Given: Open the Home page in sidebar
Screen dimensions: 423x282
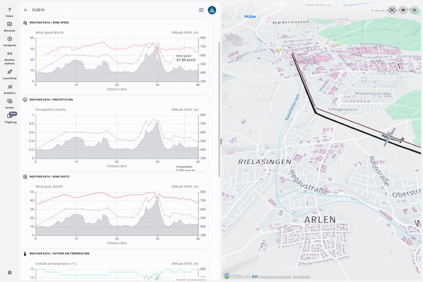Looking at the screenshot, I should [x=9, y=12].
